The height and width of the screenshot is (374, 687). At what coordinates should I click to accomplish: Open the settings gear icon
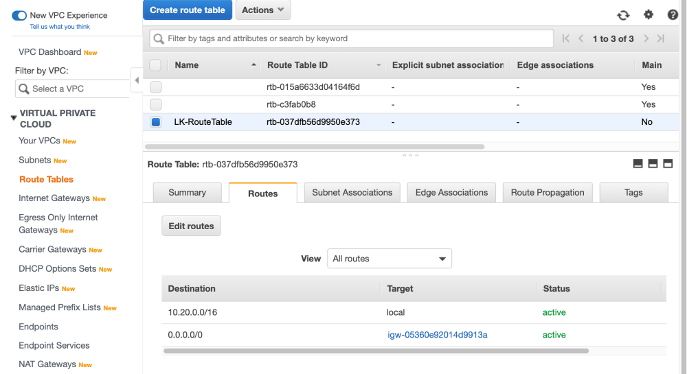coord(649,14)
